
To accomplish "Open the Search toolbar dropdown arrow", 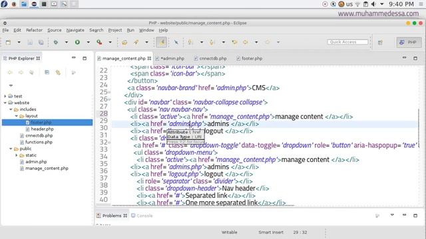I will [x=146, y=42].
